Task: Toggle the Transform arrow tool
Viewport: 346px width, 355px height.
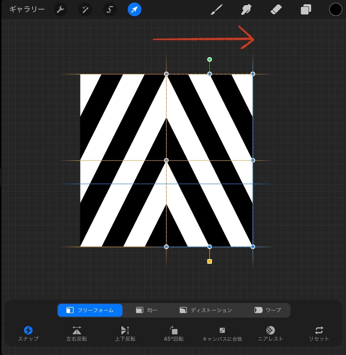Action: (134, 10)
